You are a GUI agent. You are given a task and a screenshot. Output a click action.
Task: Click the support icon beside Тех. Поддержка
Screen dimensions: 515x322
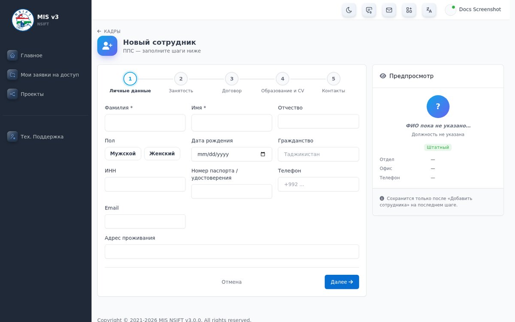coord(12,137)
